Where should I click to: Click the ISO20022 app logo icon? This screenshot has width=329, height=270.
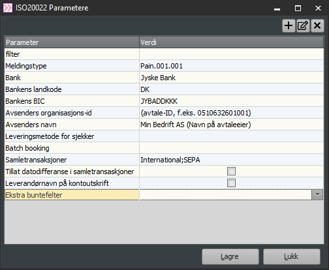(8, 8)
